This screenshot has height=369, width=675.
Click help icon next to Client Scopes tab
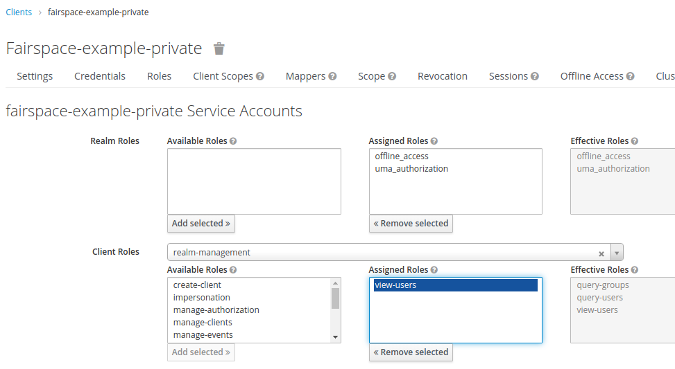[260, 76]
